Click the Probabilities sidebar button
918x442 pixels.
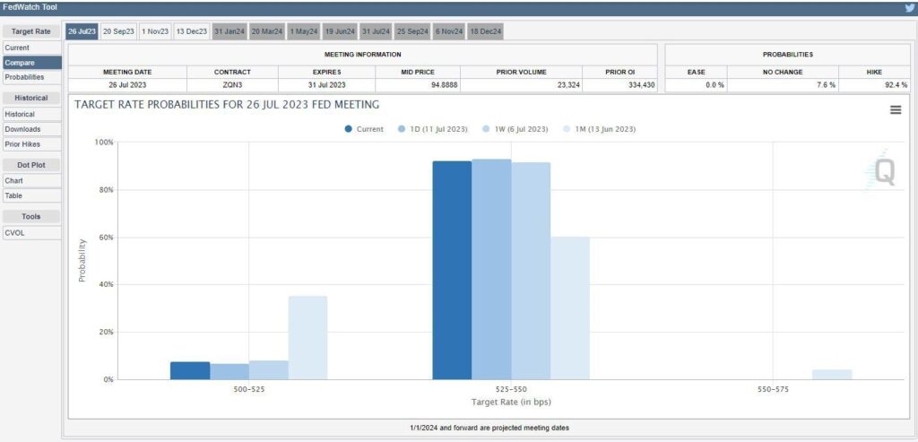24,77
